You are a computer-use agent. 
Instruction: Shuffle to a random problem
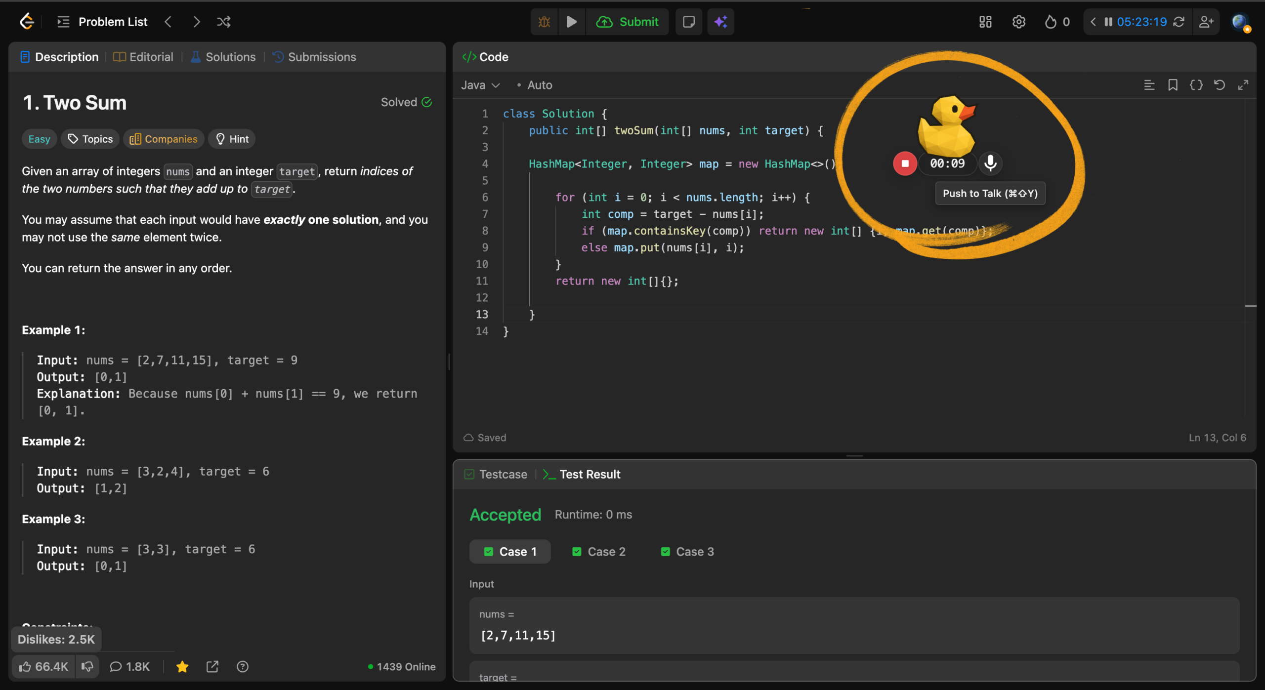click(x=224, y=22)
